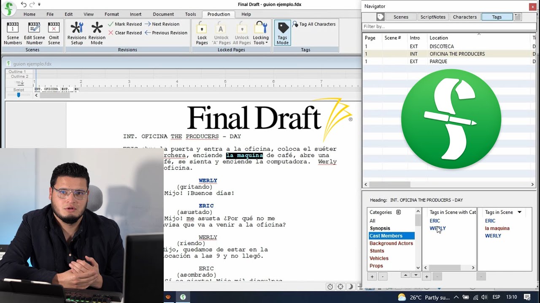Image resolution: width=540 pixels, height=303 pixels.
Task: Click the Final Draft application logo button
Action: coord(9,8)
